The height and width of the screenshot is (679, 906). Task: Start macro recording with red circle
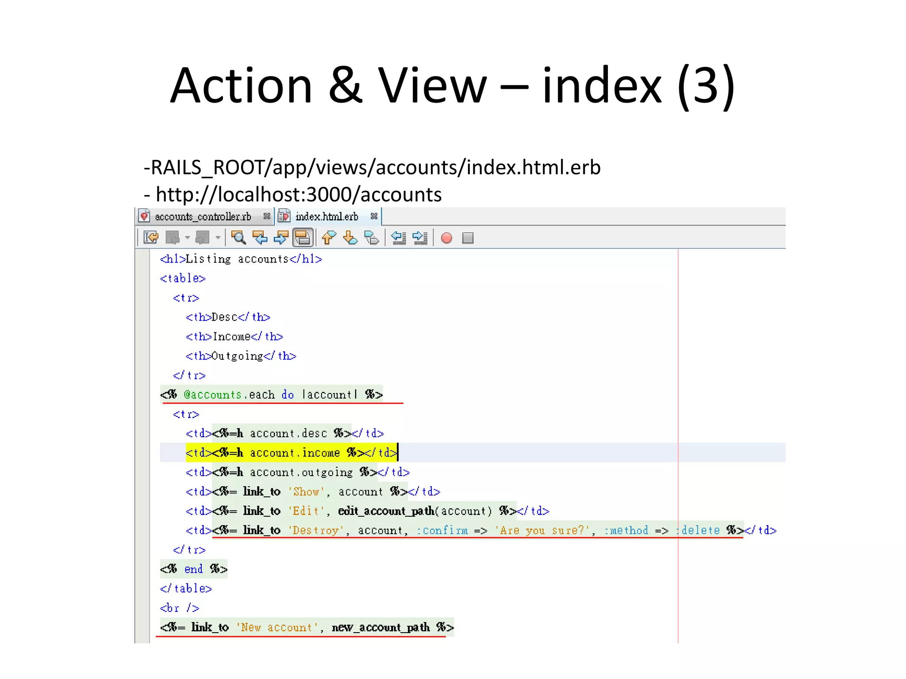[x=446, y=238]
